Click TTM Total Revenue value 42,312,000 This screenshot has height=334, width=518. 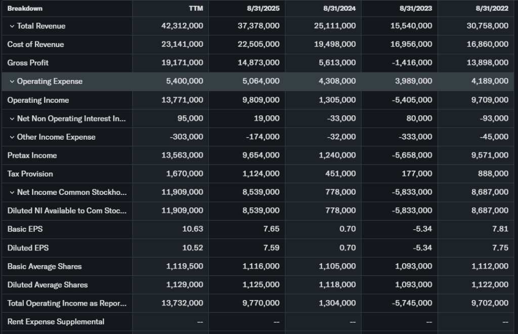pos(182,26)
